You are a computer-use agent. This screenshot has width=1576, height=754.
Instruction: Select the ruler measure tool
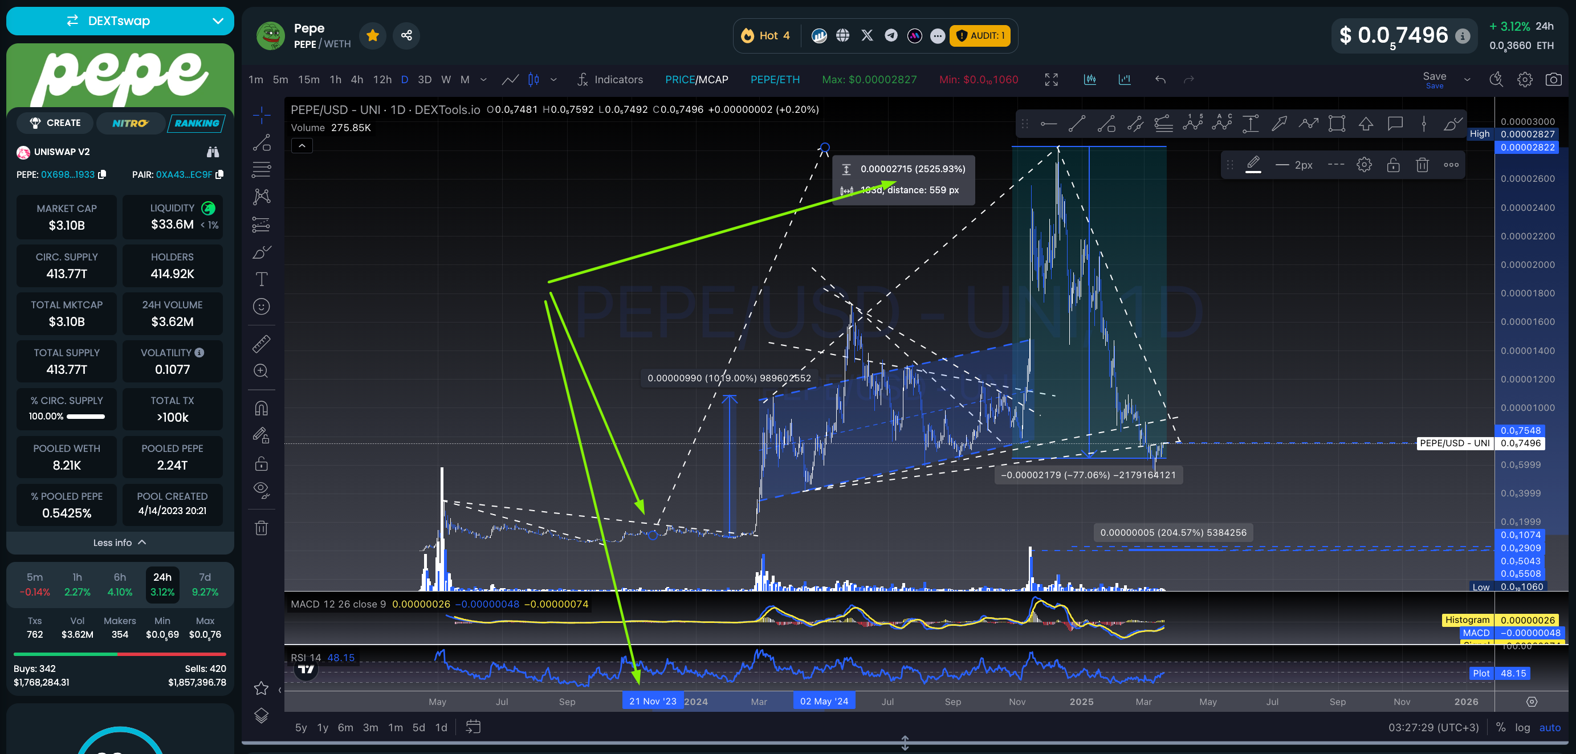[x=262, y=344]
